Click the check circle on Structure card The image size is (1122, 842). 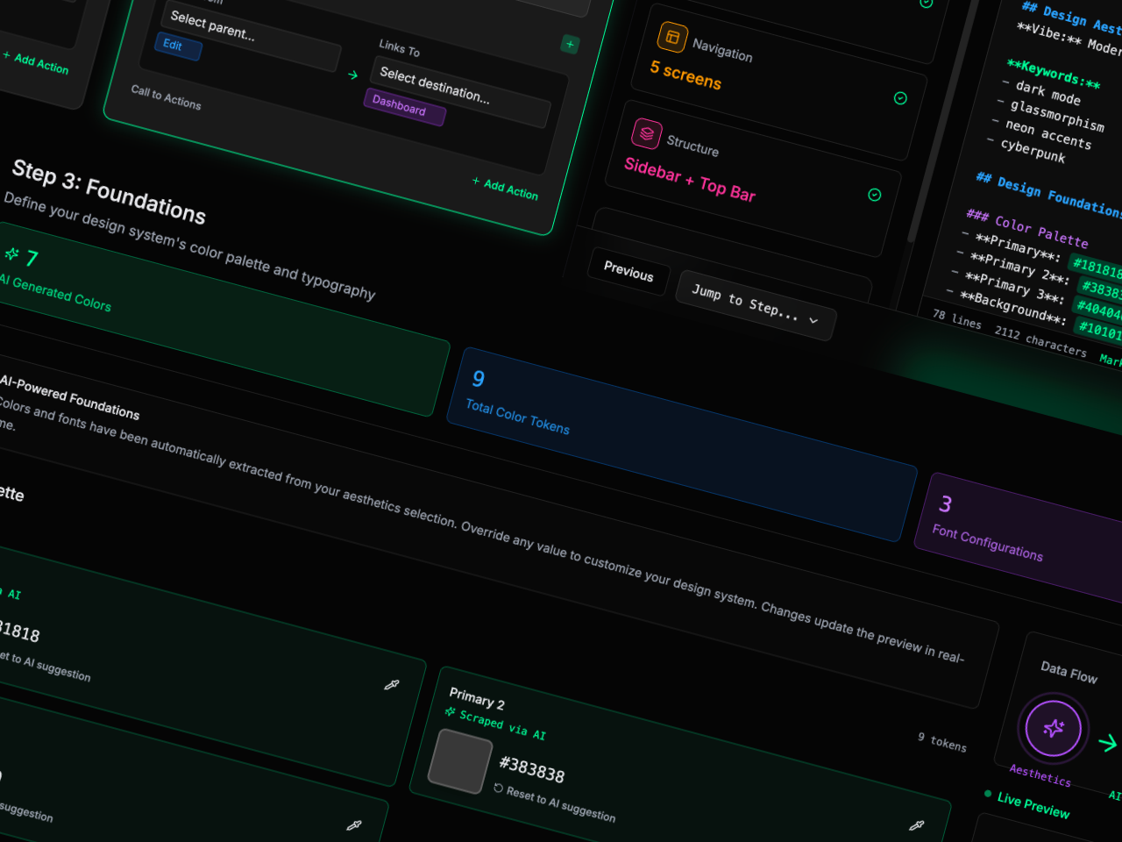tap(874, 195)
